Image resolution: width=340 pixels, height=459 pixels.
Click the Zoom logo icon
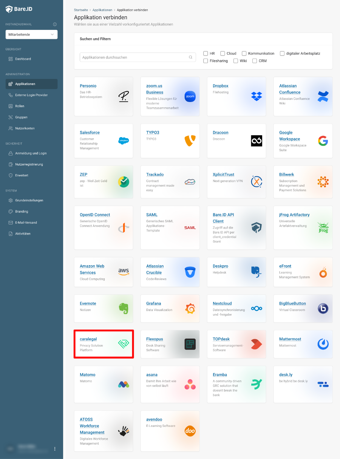click(190, 96)
